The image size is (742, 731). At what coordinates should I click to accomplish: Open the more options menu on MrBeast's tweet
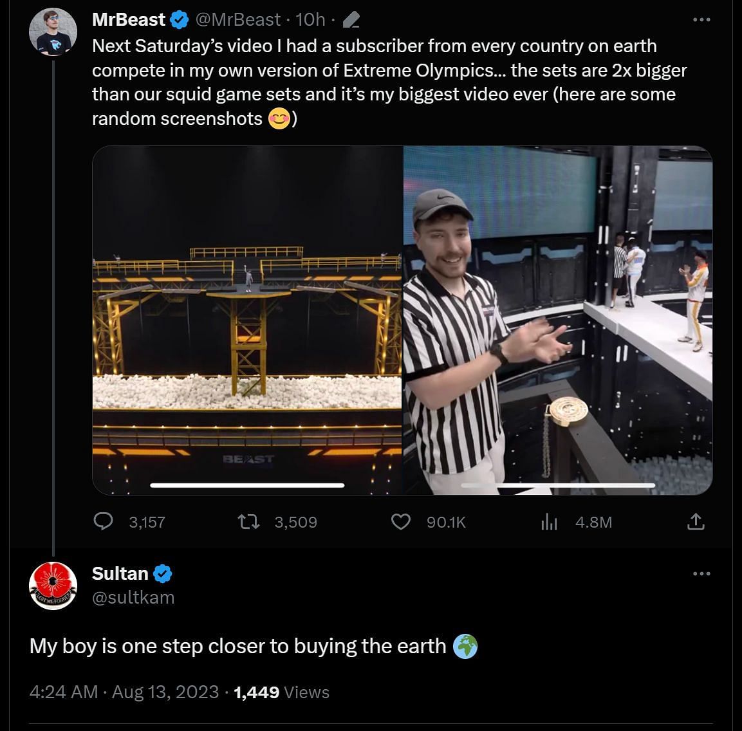tap(701, 21)
